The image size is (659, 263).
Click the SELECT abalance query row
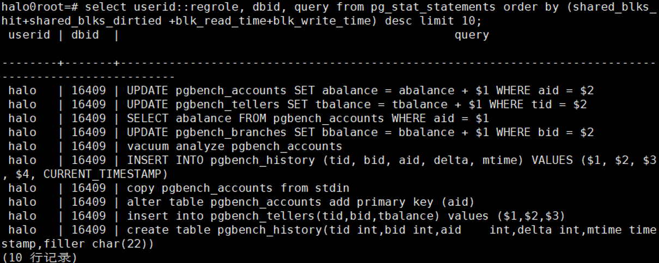point(308,118)
